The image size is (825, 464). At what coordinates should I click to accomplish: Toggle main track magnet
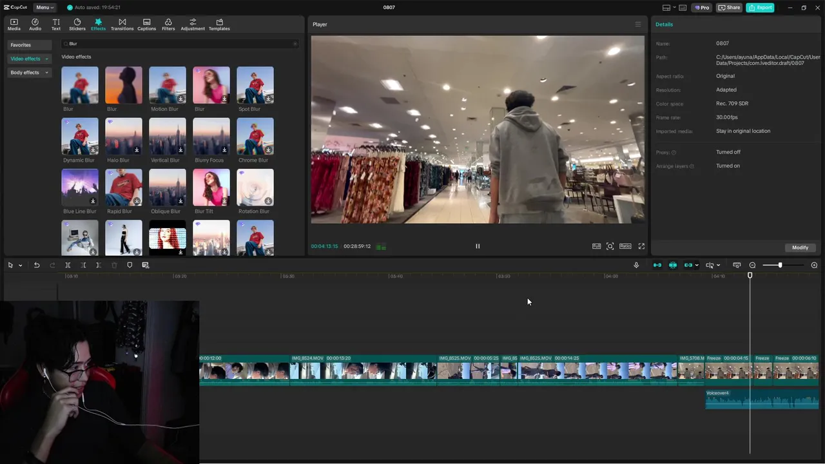(657, 266)
